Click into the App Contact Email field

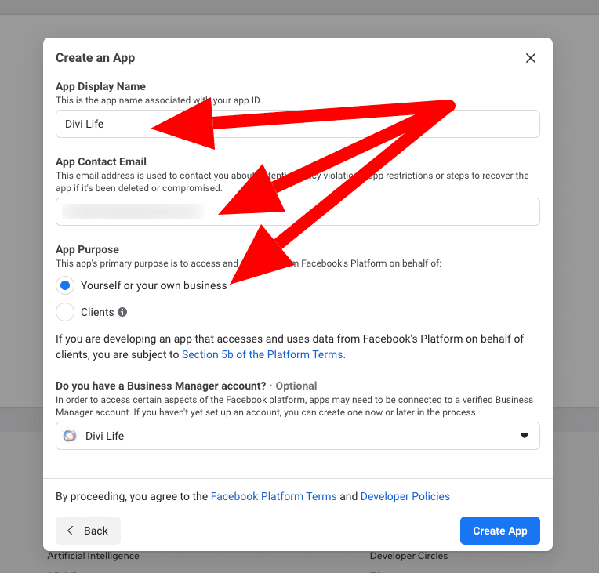[297, 212]
